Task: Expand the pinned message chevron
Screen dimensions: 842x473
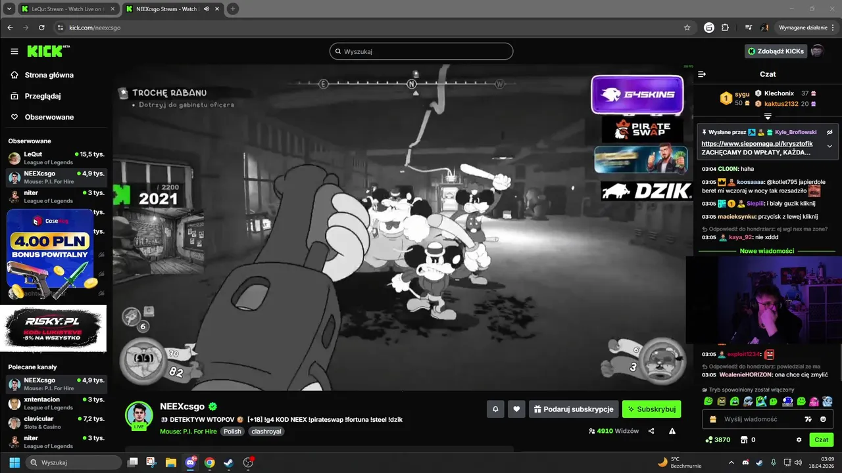Action: click(x=830, y=146)
